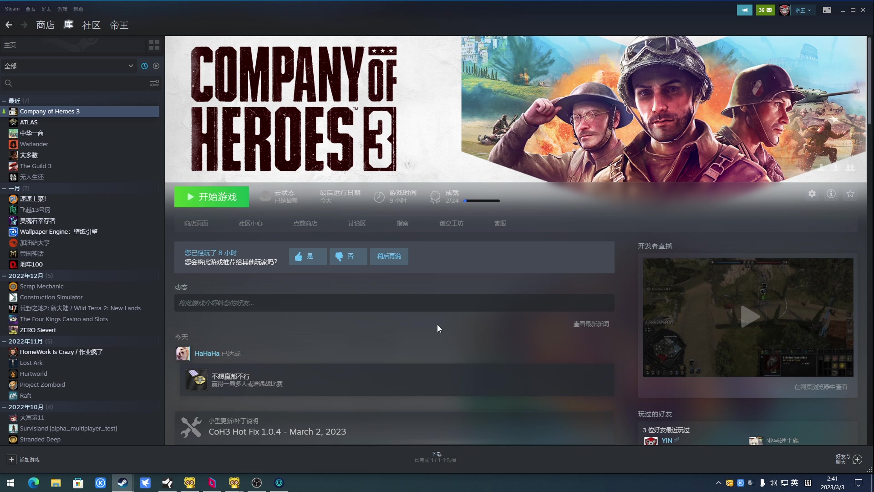Screen dimensions: 874x492
Task: Click the 稍后再说 button
Action: click(389, 256)
